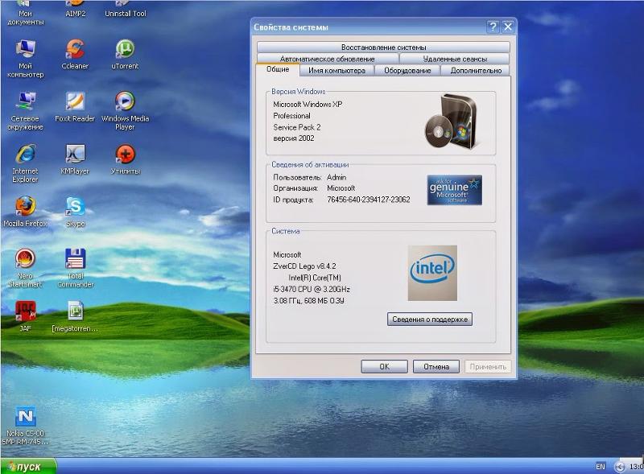Open Мой компьютер desktop icon

pyautogui.click(x=25, y=58)
